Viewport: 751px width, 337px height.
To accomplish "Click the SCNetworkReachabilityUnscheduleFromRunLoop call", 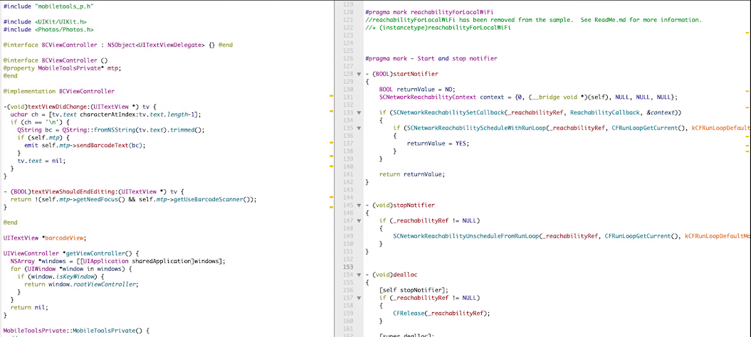I will (466, 236).
